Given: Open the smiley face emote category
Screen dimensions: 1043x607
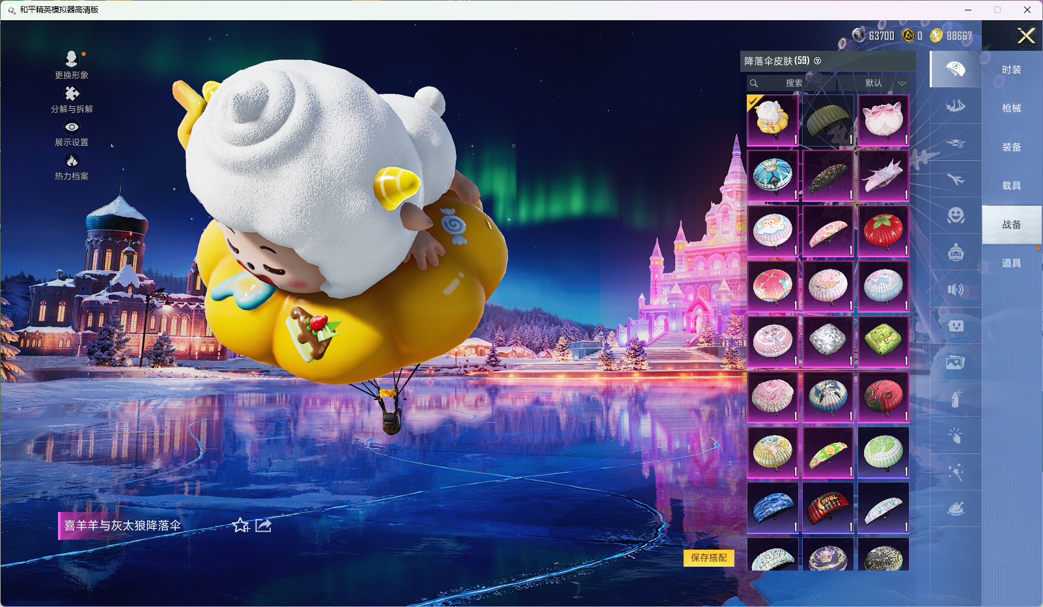Looking at the screenshot, I should [x=955, y=216].
